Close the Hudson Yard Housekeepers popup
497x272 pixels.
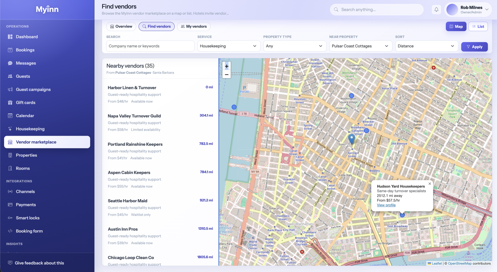pyautogui.click(x=430, y=184)
